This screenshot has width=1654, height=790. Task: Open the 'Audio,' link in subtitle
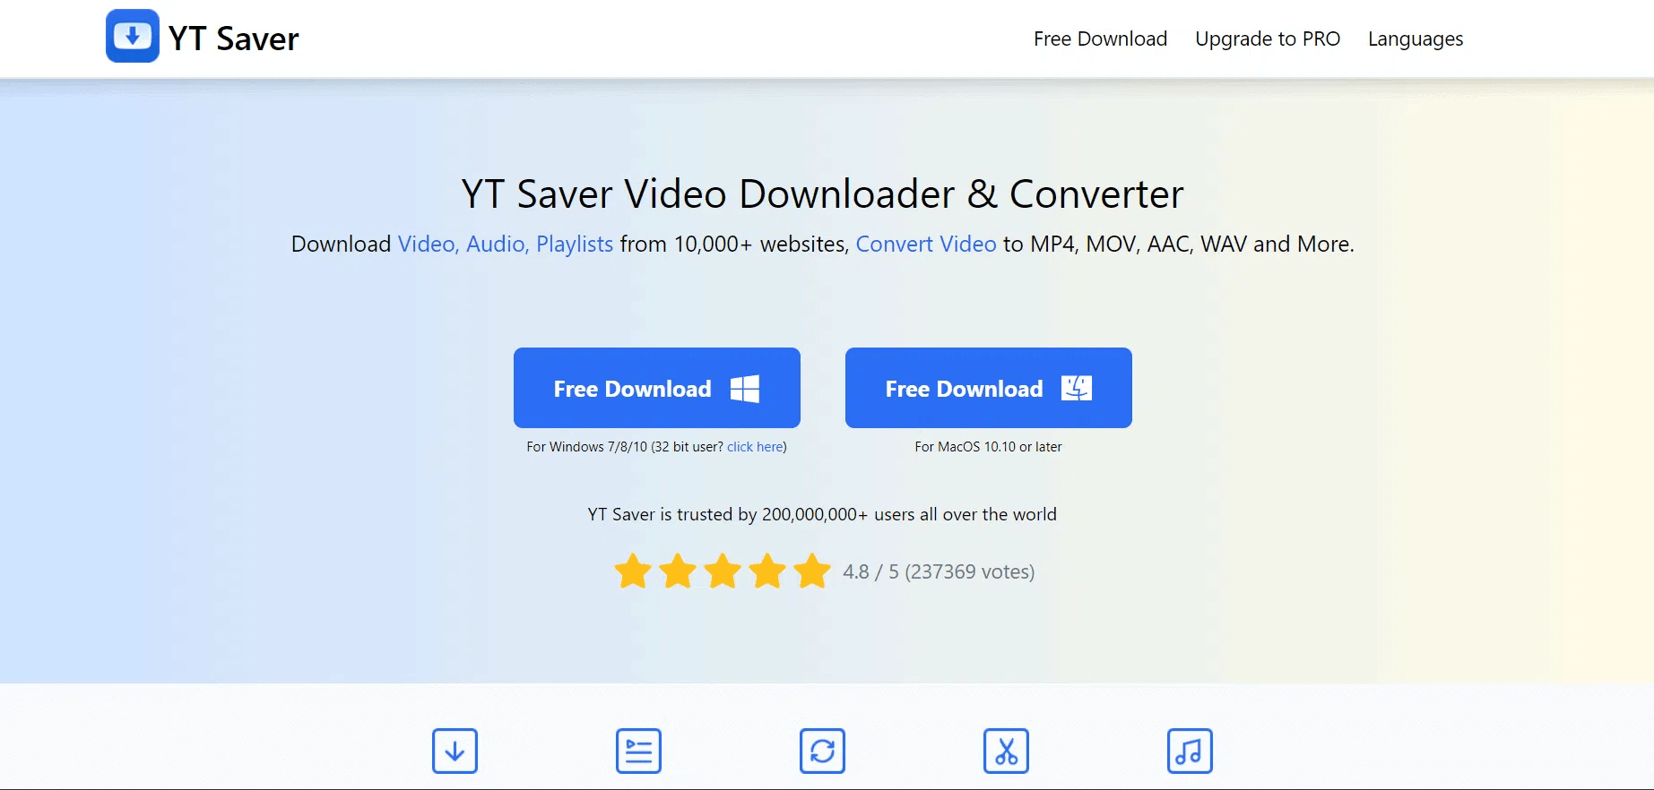click(x=498, y=244)
